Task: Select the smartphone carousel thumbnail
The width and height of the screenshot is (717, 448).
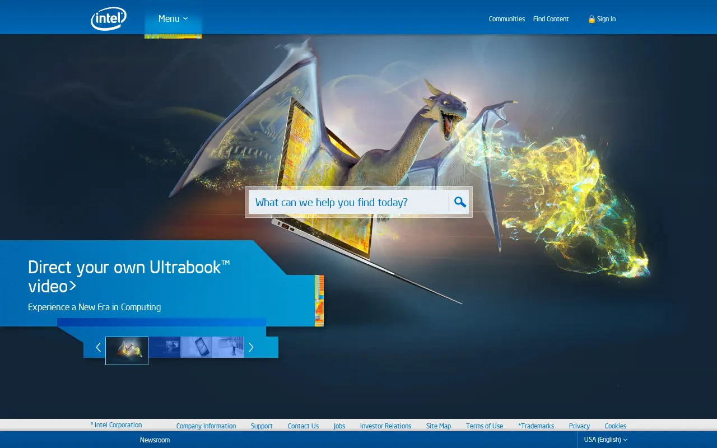Action: [x=196, y=347]
